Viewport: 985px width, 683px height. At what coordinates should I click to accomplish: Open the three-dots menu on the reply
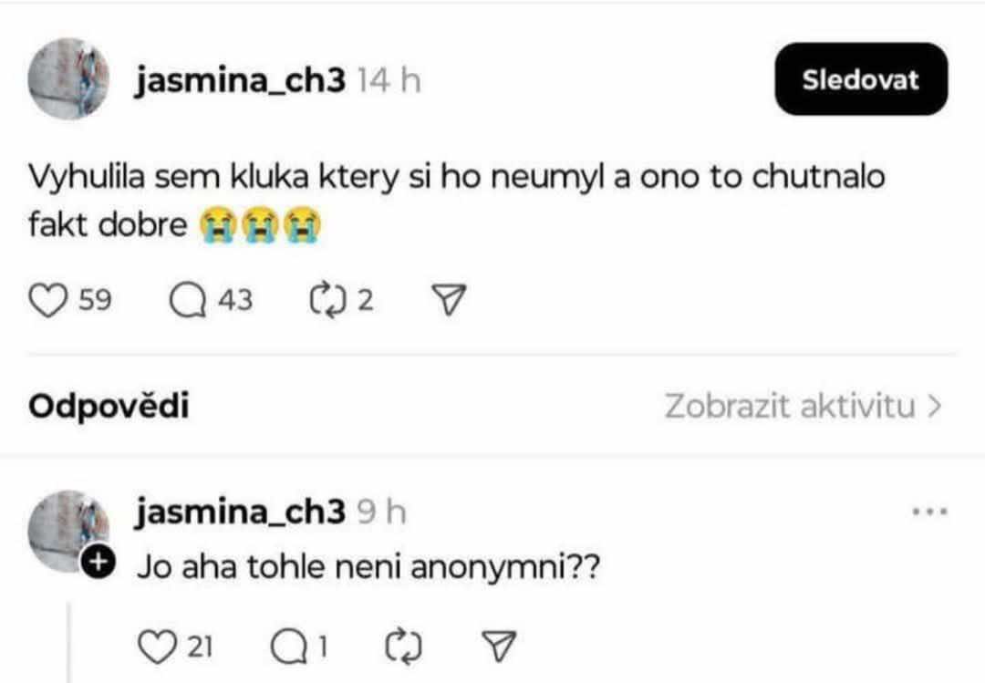930,512
